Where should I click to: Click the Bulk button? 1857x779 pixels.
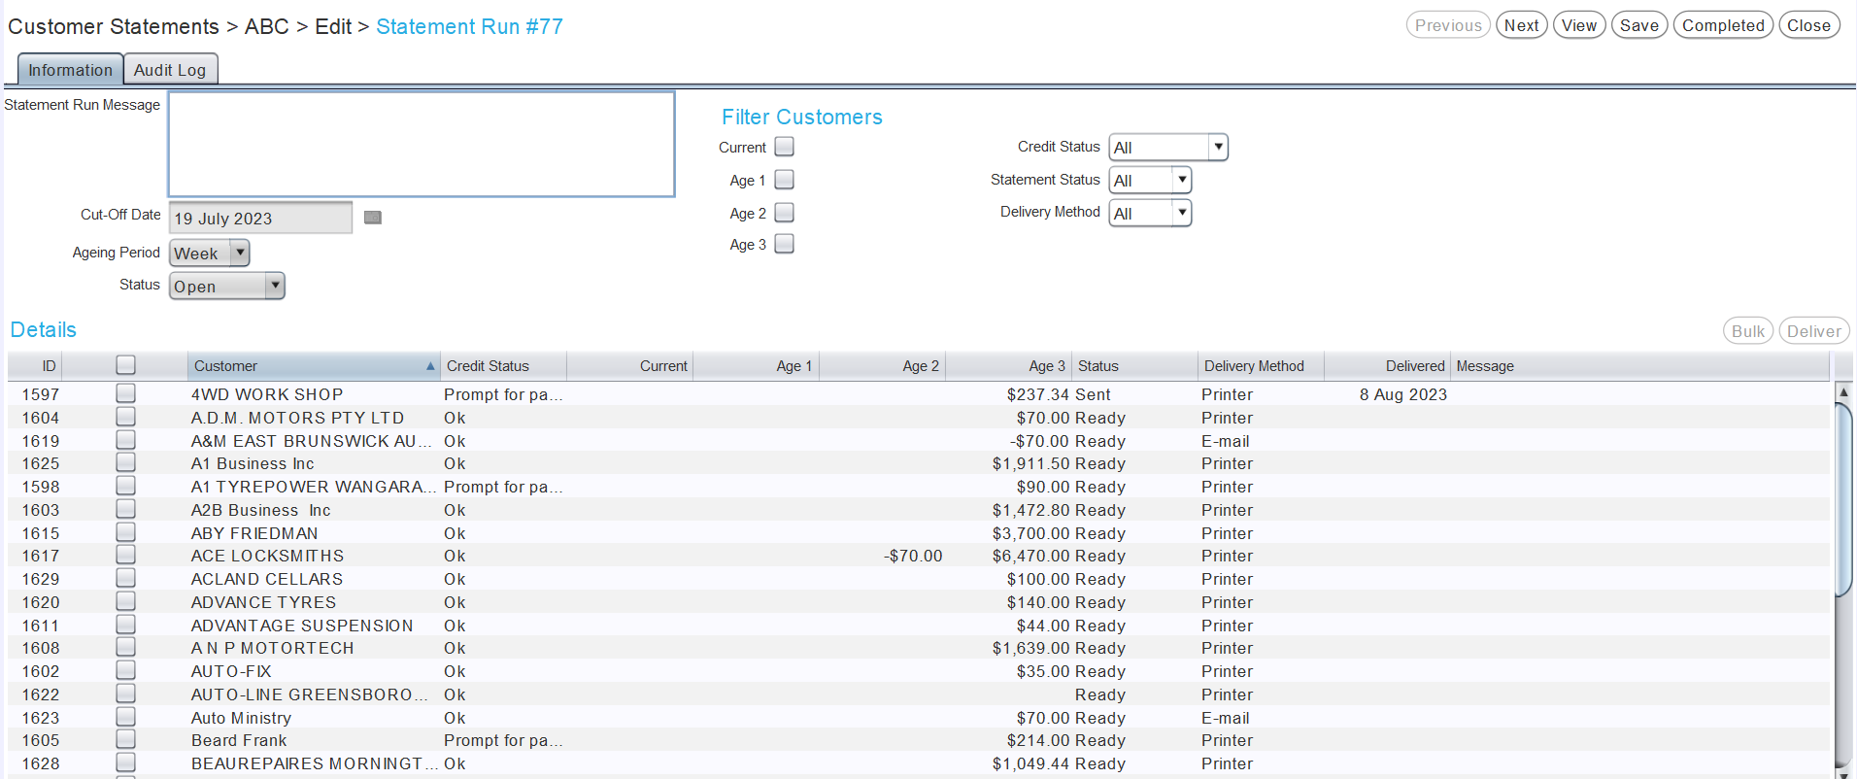tap(1748, 331)
